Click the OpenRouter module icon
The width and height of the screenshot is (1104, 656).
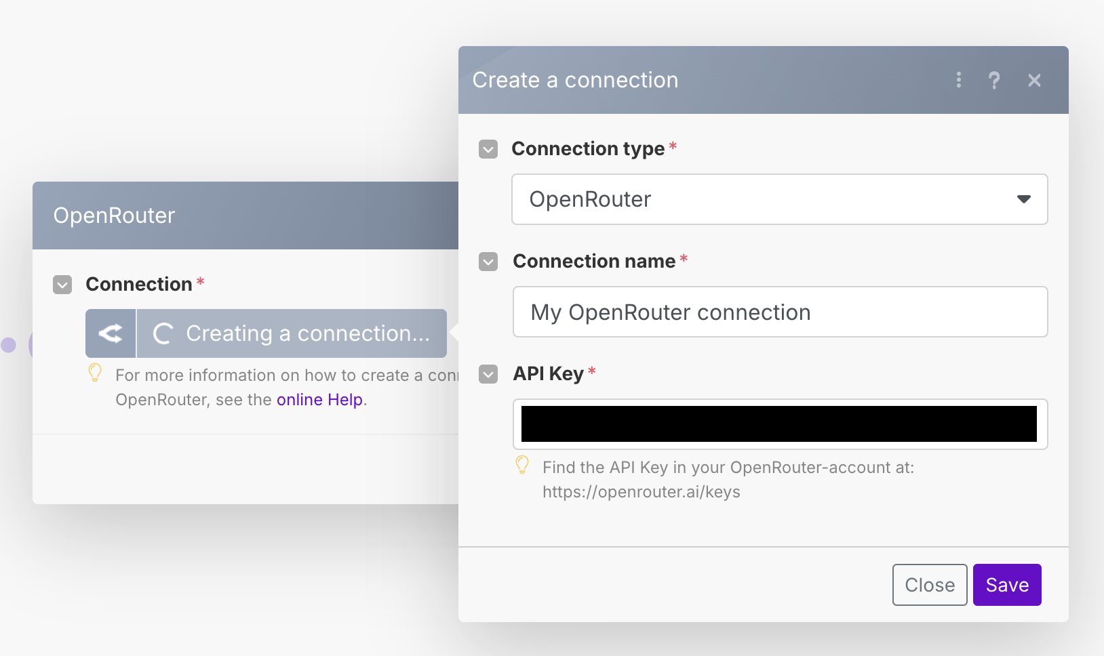point(110,333)
